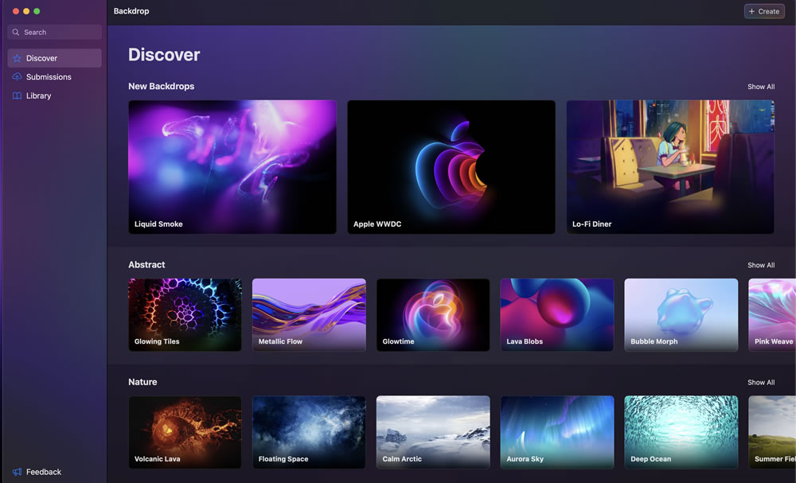Choose the Deep Ocean backdrop
Screen dimensions: 796x483
pyautogui.click(x=681, y=432)
